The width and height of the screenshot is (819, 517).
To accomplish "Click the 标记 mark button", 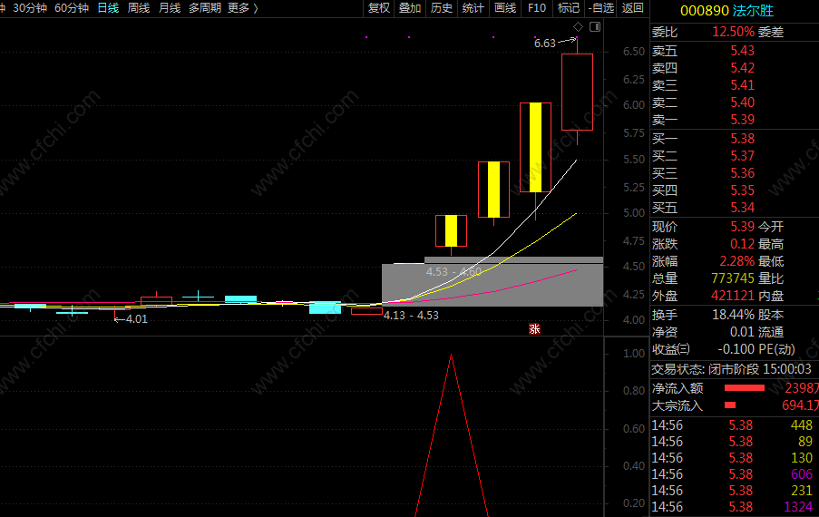I will pos(569,8).
